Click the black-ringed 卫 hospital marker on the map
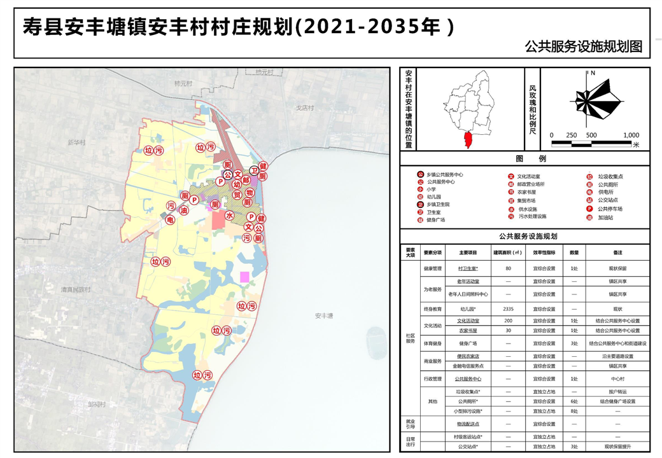Image resolution: width=662 pixels, height=458 pixels. point(253,171)
